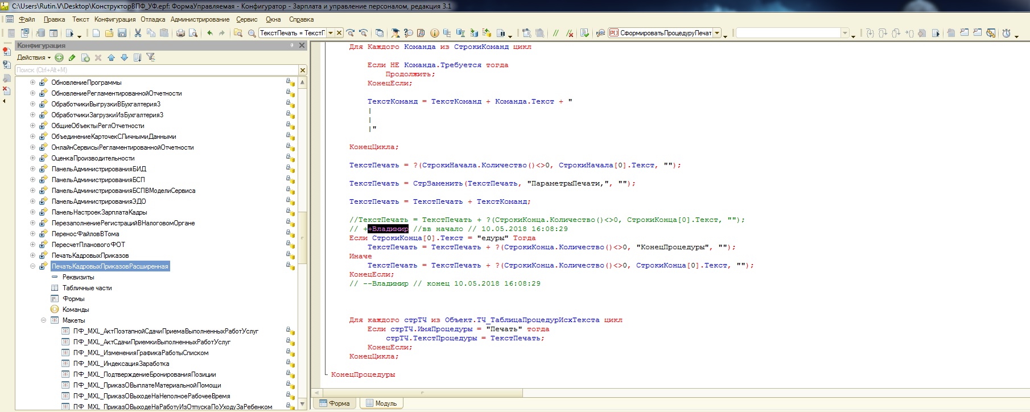Save with the floppy disk icon
The height and width of the screenshot is (412, 1030).
click(x=122, y=33)
